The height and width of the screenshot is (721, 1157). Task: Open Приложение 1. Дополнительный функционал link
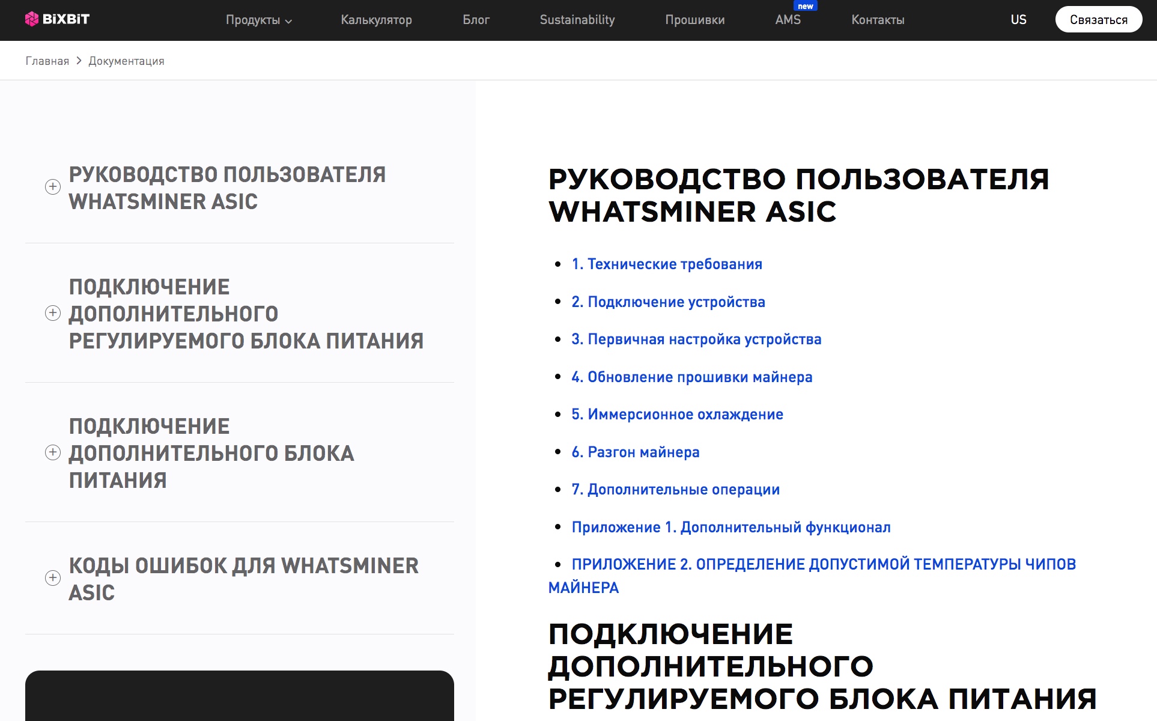[x=731, y=527]
